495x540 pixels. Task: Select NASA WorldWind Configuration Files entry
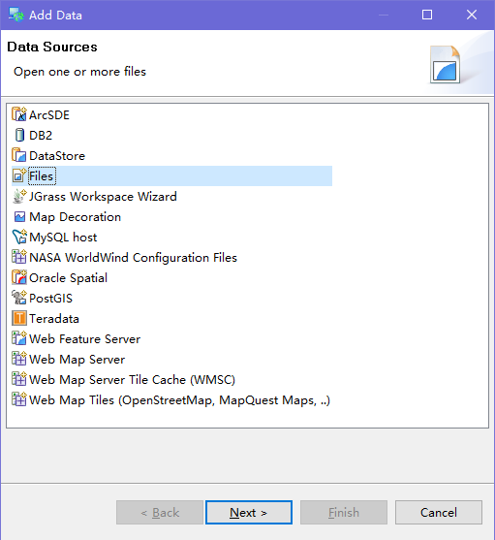click(x=125, y=258)
